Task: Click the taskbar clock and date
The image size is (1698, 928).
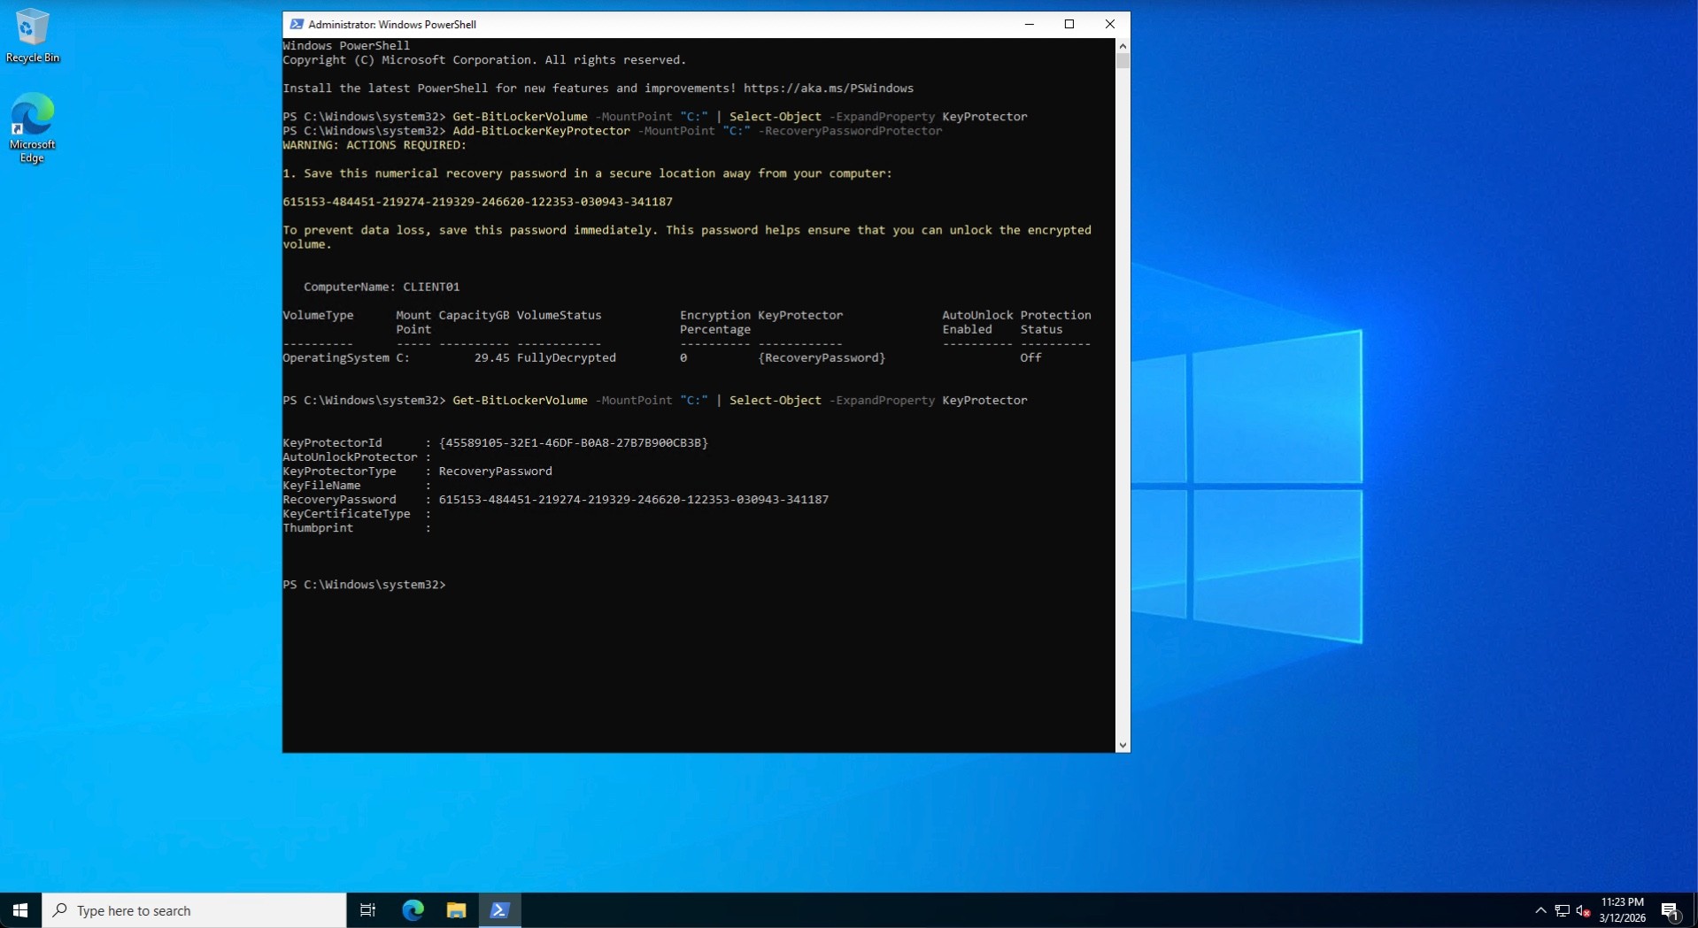Action: coord(1622,910)
